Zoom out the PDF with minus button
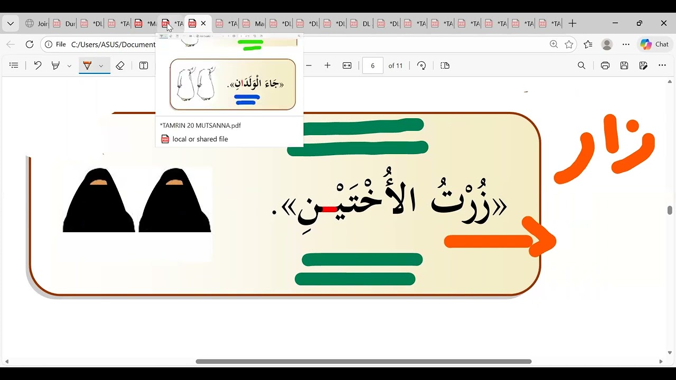The image size is (676, 380). 309,65
